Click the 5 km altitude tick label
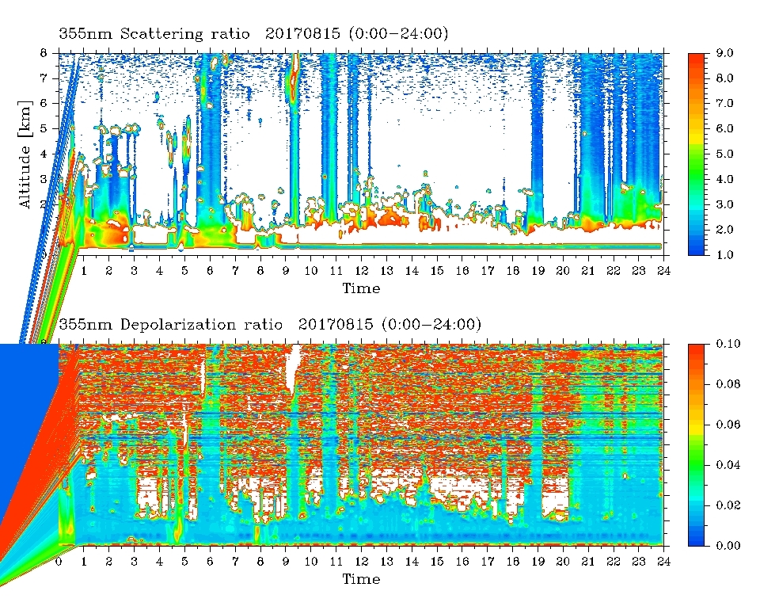Screen dimensions: 760x610 (43, 128)
